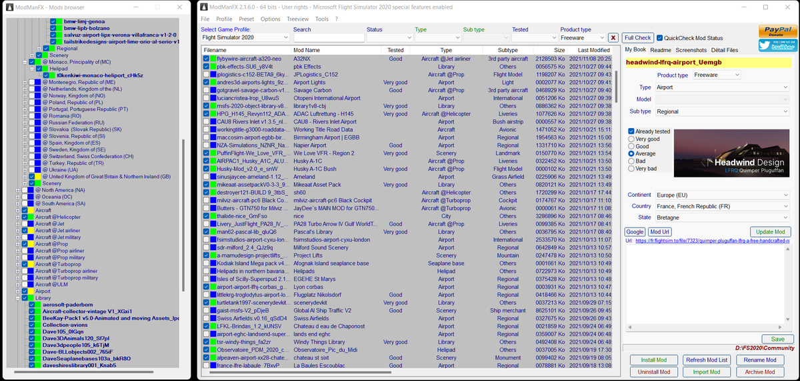The width and height of the screenshot is (800, 381).
Task: Check the Poland, Republic of tree checkbox
Action: point(31,102)
